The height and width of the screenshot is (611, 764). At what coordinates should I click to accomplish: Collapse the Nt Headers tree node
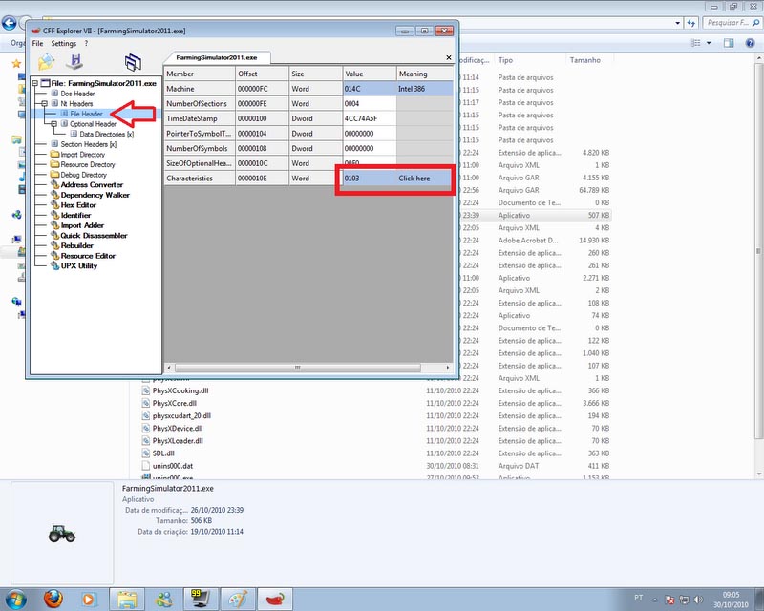point(45,103)
